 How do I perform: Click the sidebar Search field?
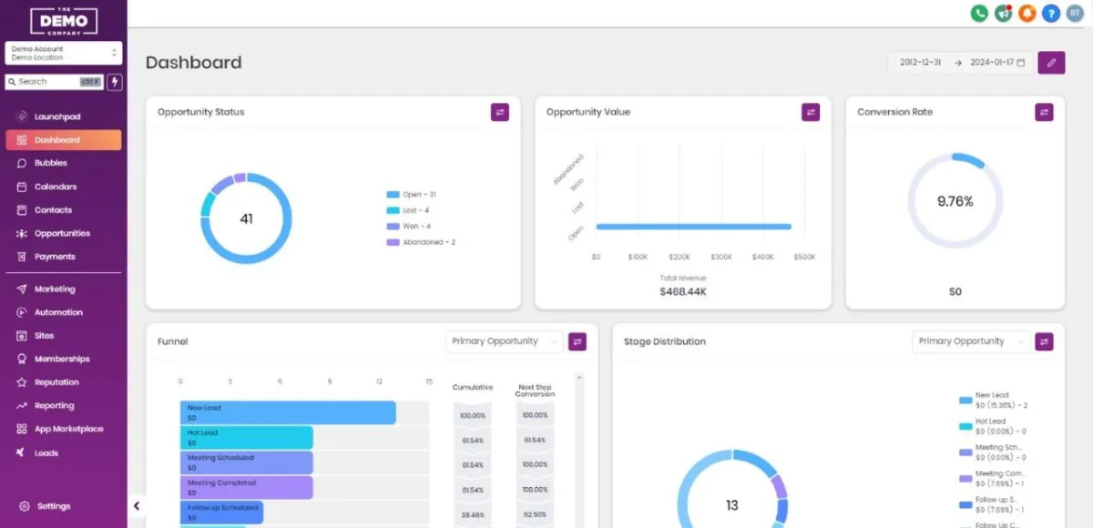(x=55, y=82)
